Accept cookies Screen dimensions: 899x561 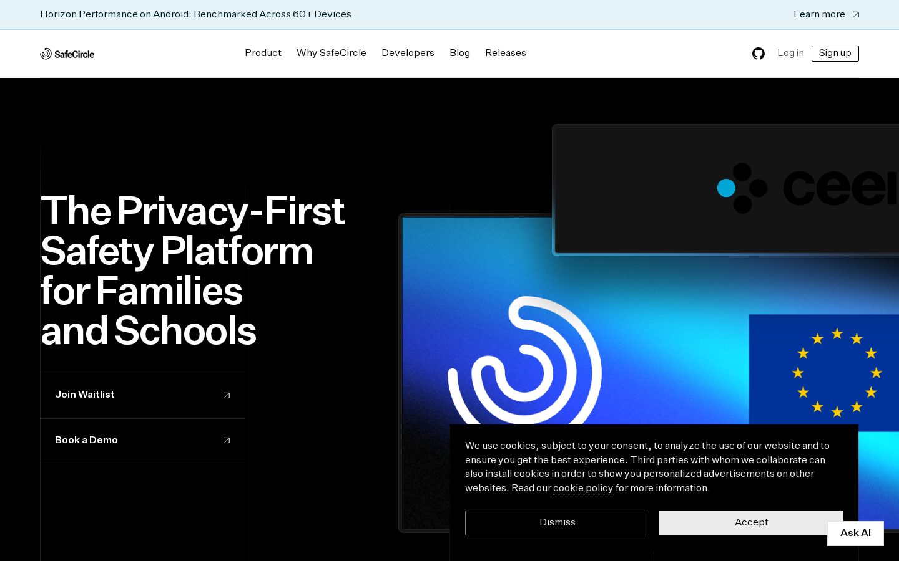(x=751, y=523)
